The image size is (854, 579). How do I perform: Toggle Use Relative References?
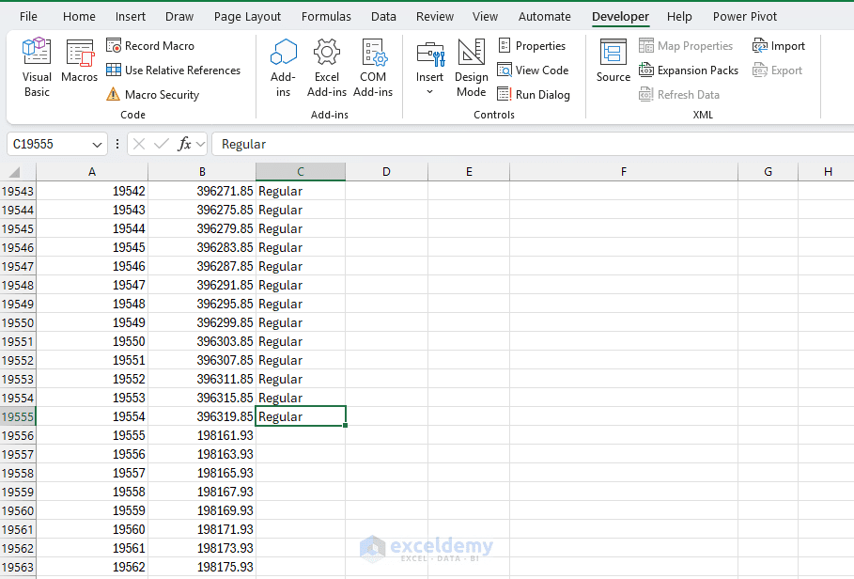click(x=173, y=70)
